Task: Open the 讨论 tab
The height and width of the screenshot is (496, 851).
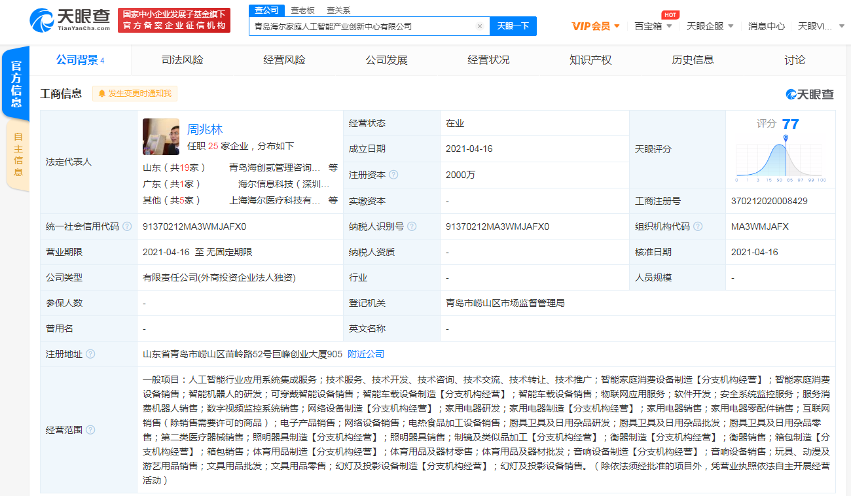Action: click(x=795, y=60)
